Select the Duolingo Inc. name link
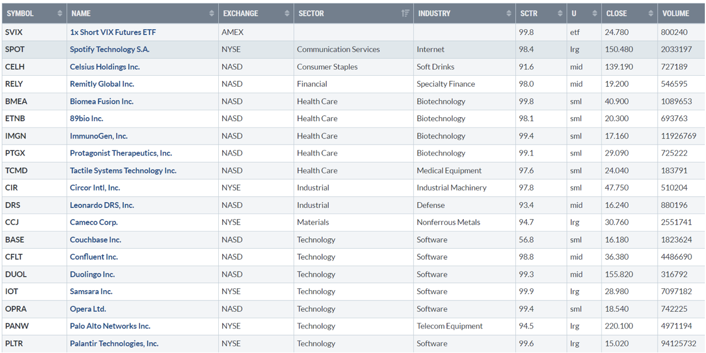The height and width of the screenshot is (353, 706). [x=92, y=274]
